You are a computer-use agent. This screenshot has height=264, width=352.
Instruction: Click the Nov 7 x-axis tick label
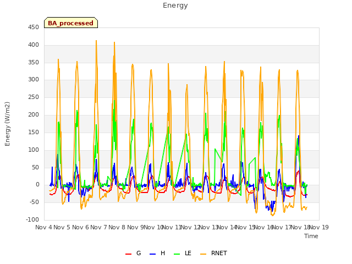click(98, 227)
